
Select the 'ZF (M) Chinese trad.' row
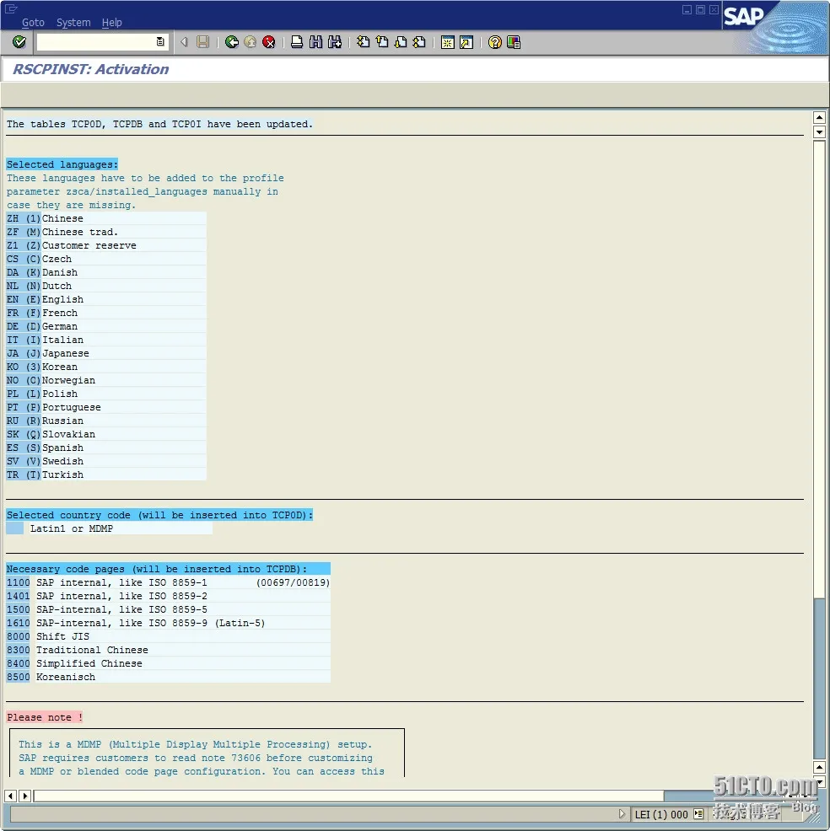[106, 232]
